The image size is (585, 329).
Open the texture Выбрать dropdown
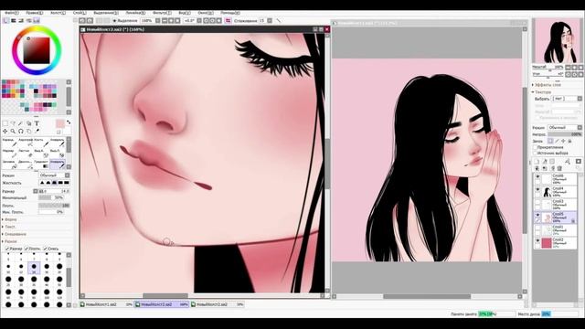567,99
